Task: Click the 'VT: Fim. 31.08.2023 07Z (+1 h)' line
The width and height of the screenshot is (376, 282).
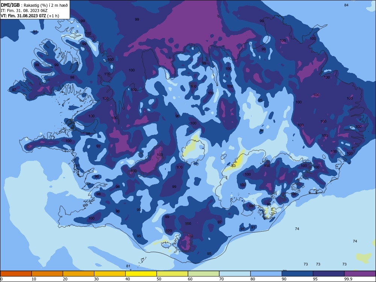Action: click(x=30, y=16)
